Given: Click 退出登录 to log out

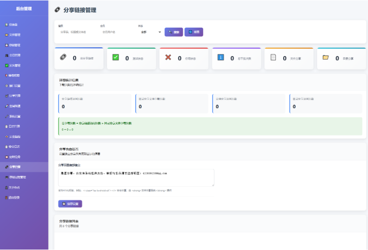Looking at the screenshot, I should point(15,198).
